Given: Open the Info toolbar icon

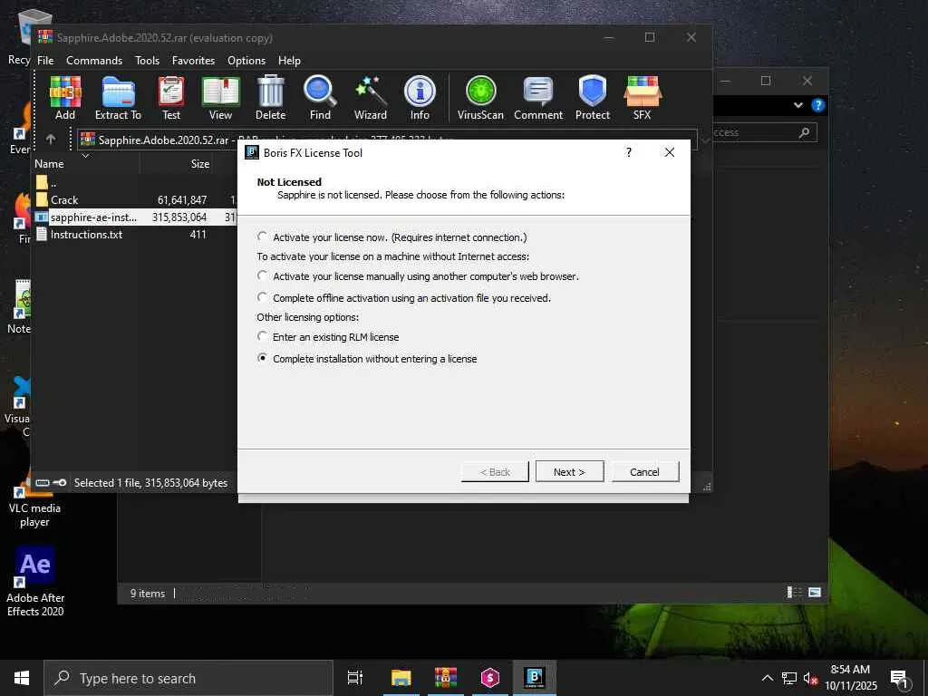Looking at the screenshot, I should (420, 98).
